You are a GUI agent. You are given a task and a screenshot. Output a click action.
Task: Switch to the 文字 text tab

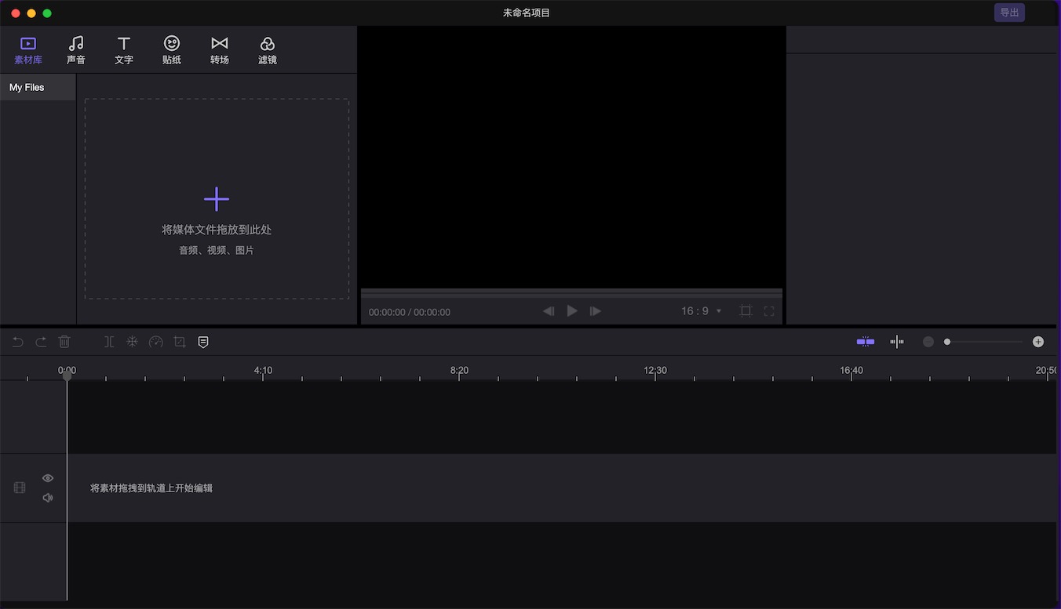[124, 50]
